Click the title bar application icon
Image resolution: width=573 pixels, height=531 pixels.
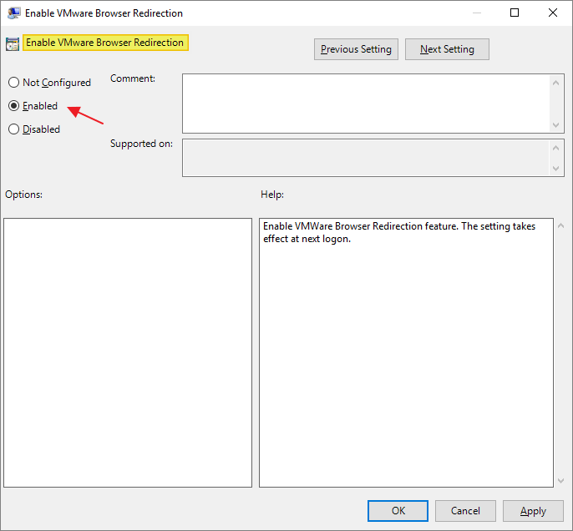(13, 13)
